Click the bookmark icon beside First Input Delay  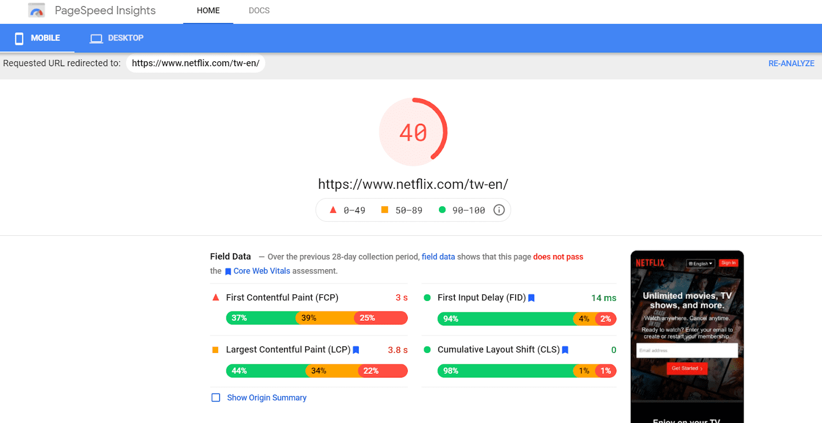(531, 298)
